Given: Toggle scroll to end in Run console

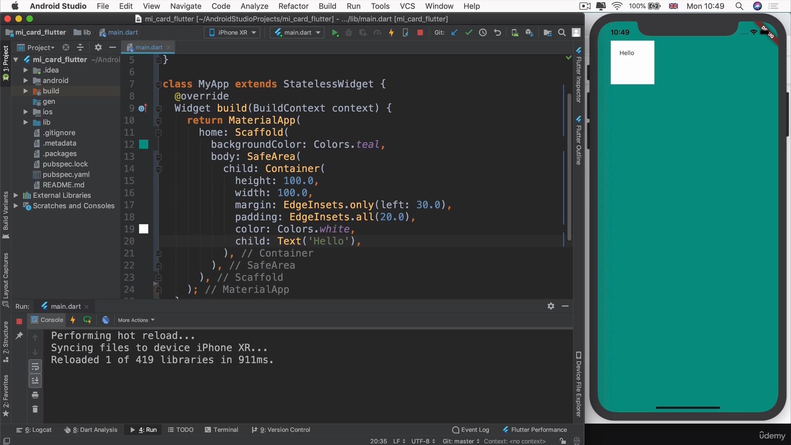Looking at the screenshot, I should point(35,381).
